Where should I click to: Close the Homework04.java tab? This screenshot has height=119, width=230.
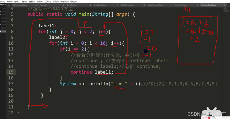pyautogui.click(x=37, y=5)
